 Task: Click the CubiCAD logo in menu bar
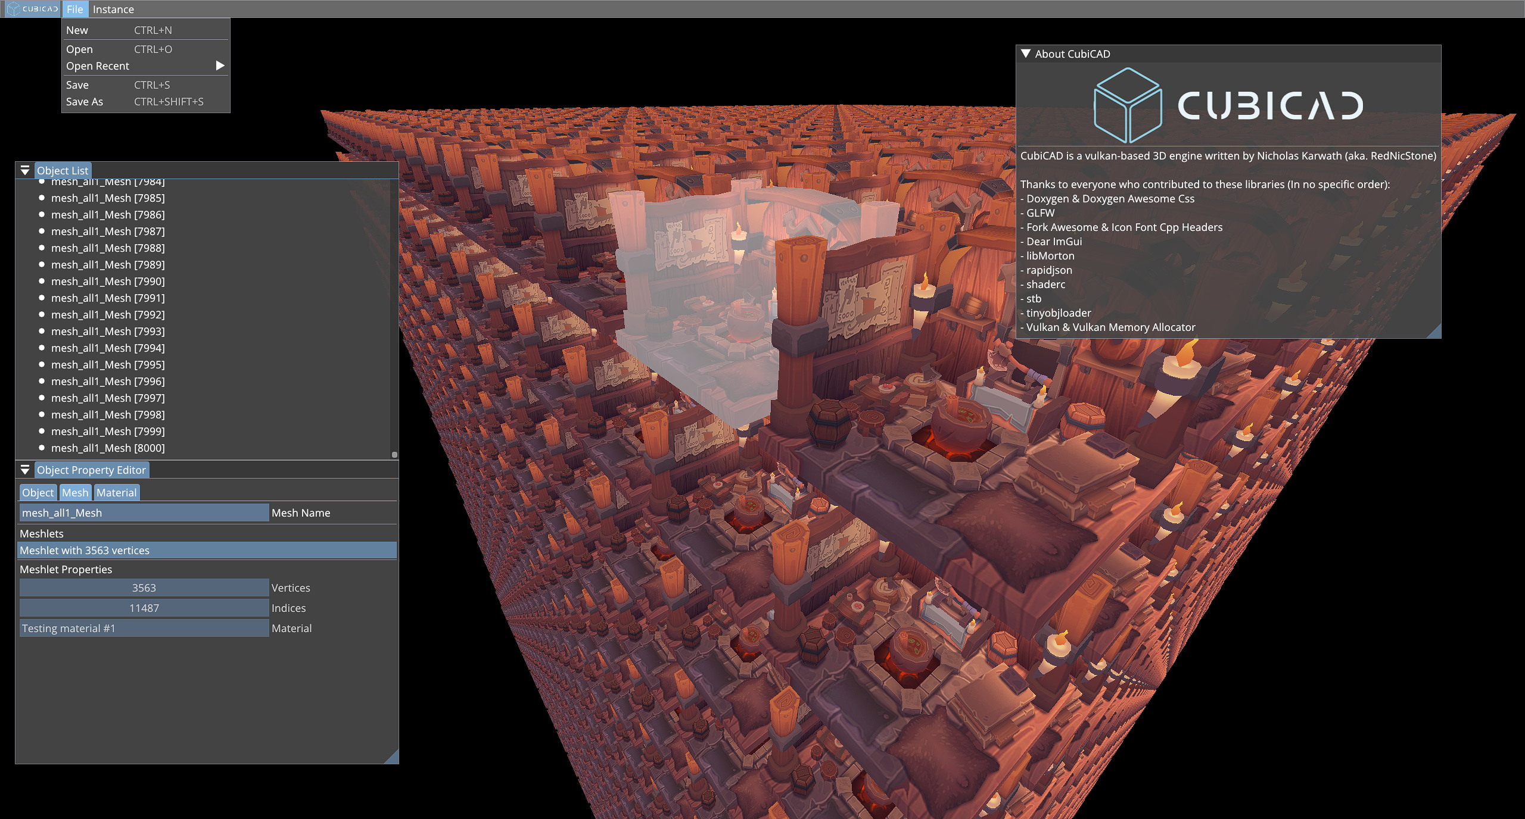[x=32, y=9]
